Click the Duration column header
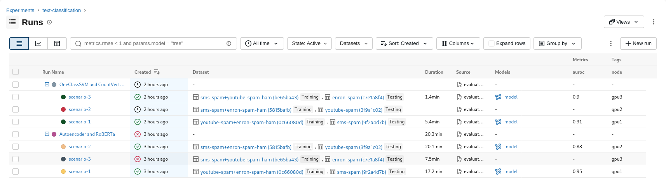666x194 pixels. 434,72
